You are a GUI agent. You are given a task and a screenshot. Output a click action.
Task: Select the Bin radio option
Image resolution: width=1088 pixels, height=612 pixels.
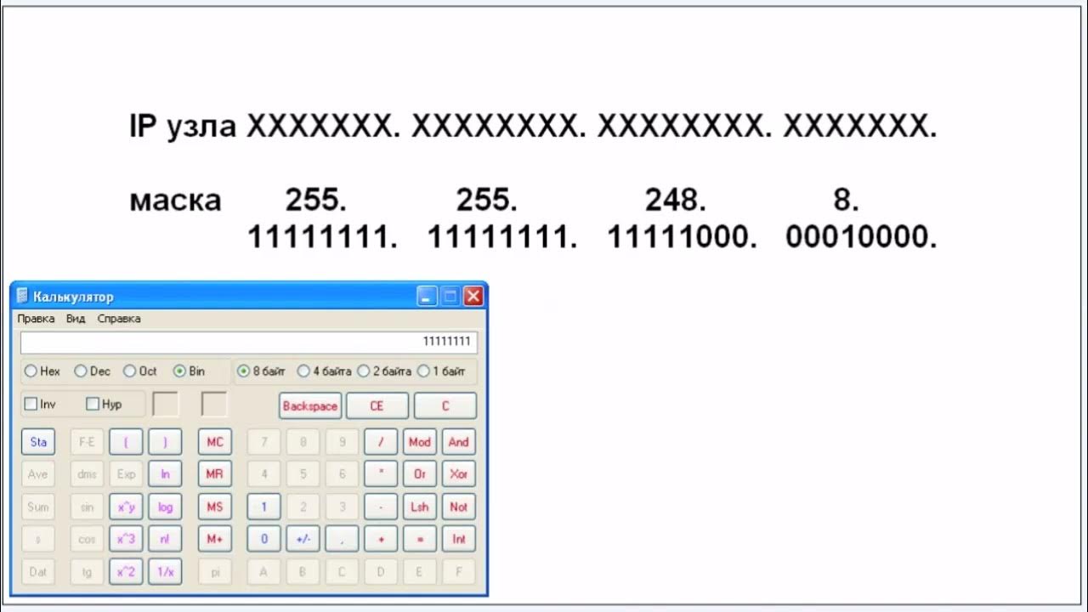coord(179,371)
